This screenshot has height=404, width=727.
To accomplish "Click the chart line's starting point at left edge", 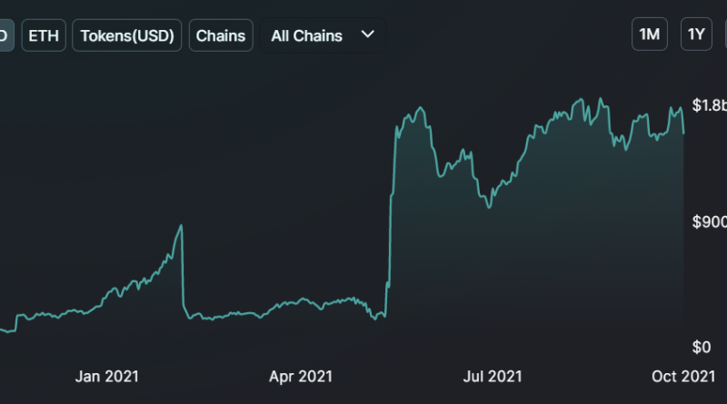I will click(2, 330).
